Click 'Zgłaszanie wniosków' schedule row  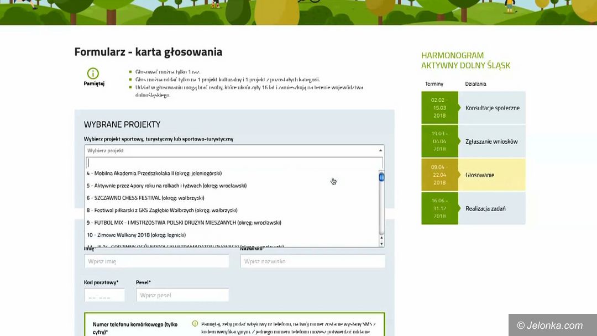[473, 141]
